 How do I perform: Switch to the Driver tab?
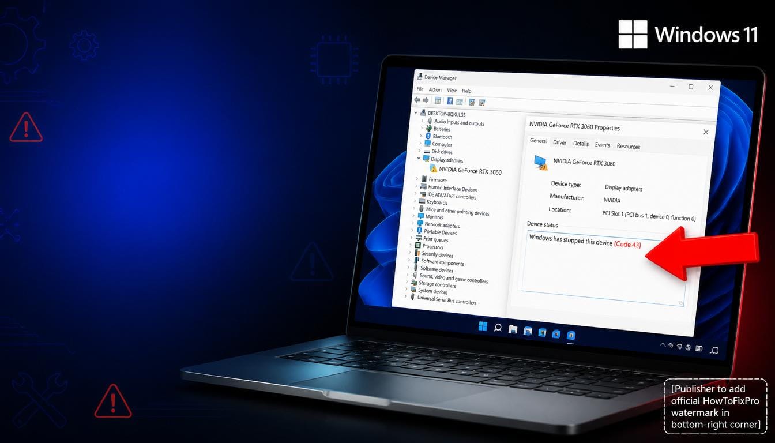pos(559,142)
